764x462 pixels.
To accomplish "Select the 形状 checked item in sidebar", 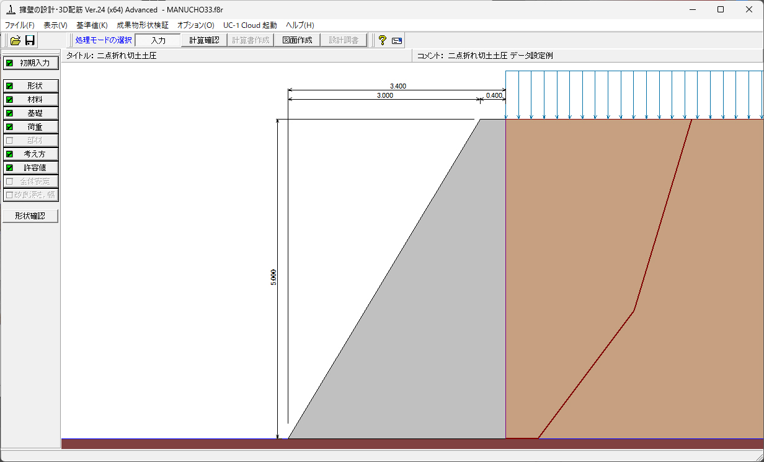I will pyautogui.click(x=31, y=85).
